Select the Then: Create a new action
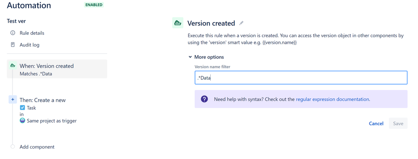Viewport: 418px width, 159px height. coord(42,100)
